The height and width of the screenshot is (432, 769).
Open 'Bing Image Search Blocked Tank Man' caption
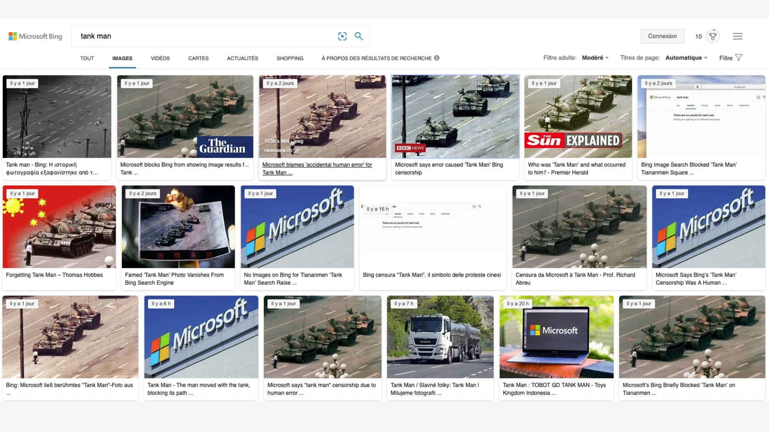(x=688, y=169)
